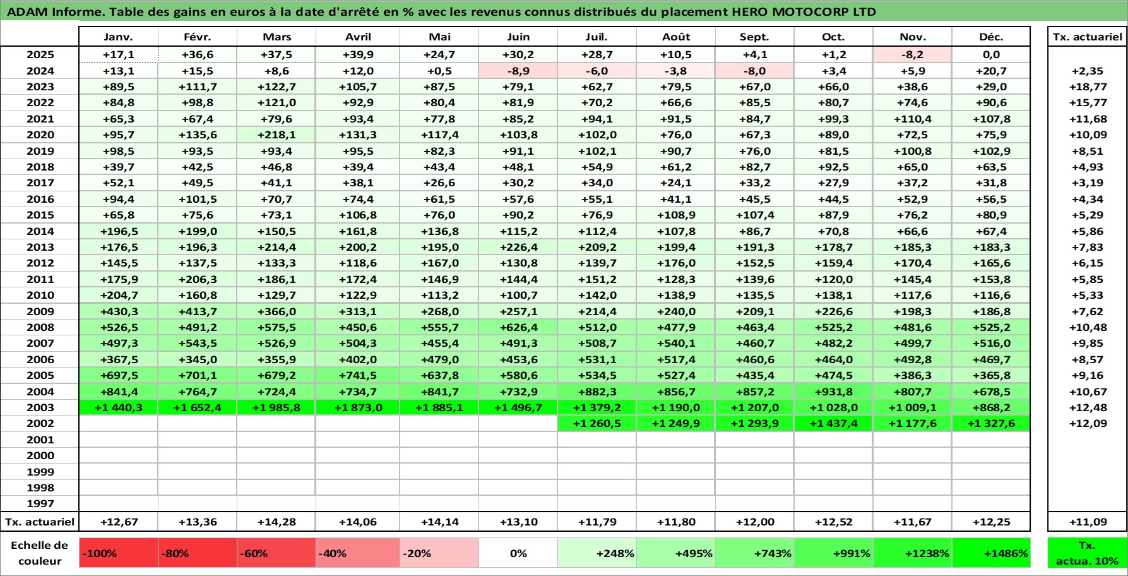
Task: Click the +11,09 overall actuarial rate
Action: pos(1088,522)
